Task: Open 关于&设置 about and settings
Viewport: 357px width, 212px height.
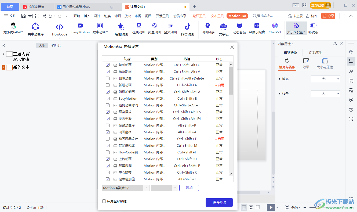Action: 296,28
